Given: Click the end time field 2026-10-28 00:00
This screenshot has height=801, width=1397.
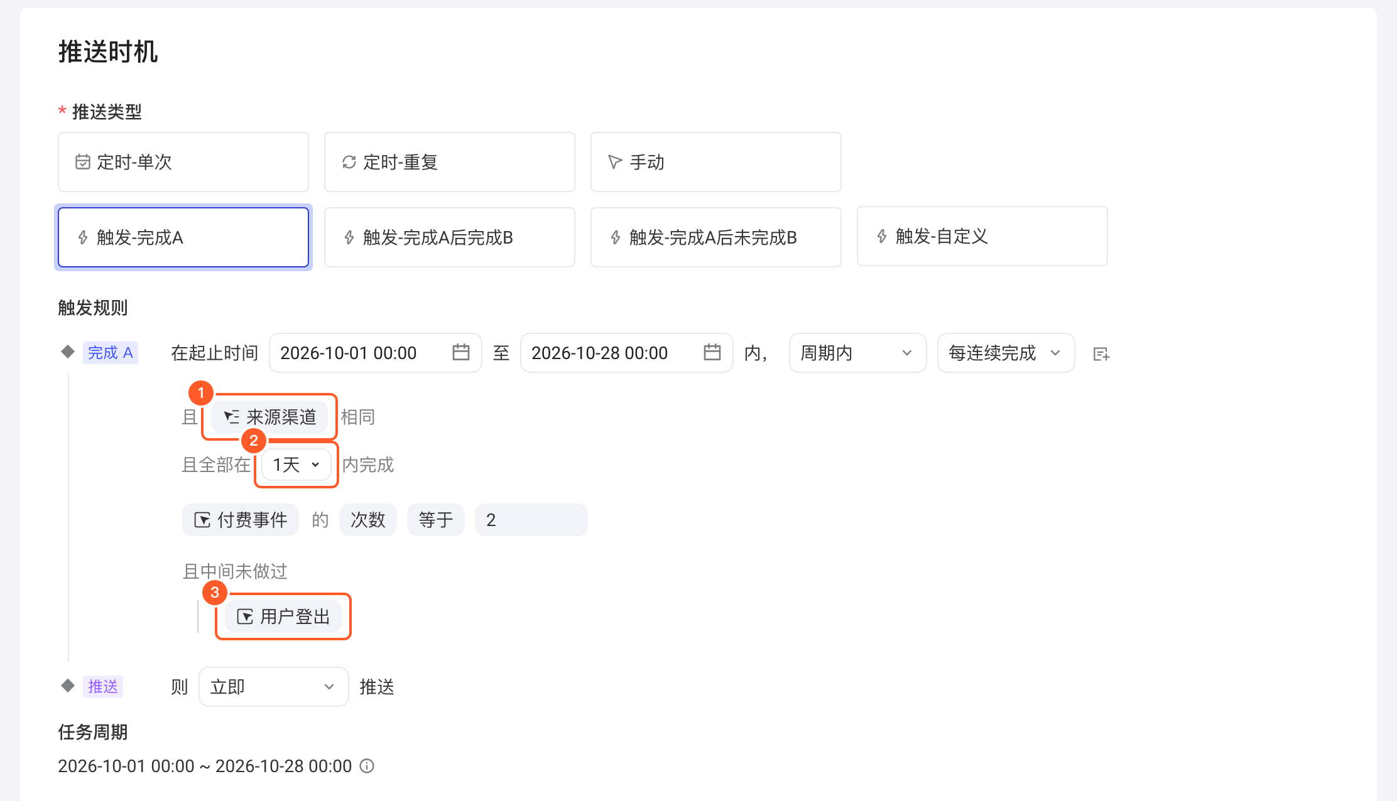Looking at the screenshot, I should (x=626, y=353).
